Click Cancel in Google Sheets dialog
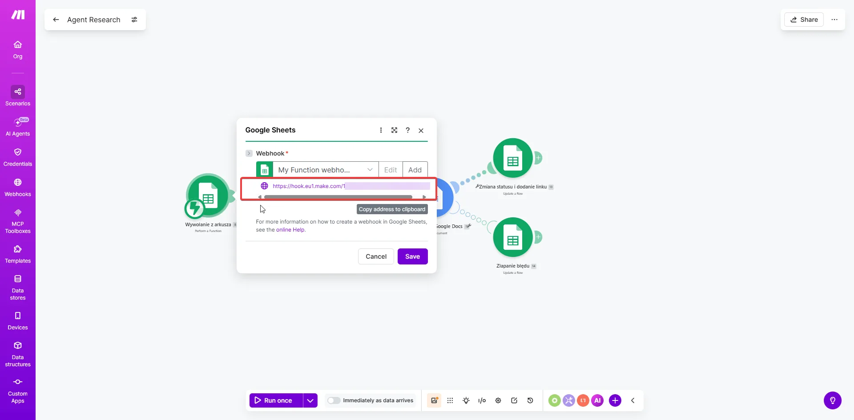 coord(376,256)
